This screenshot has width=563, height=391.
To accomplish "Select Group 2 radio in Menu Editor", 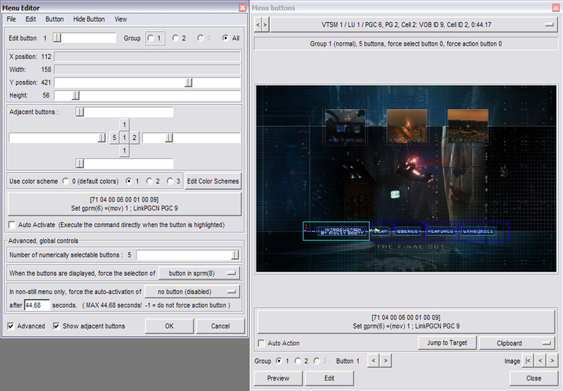I will coord(175,38).
